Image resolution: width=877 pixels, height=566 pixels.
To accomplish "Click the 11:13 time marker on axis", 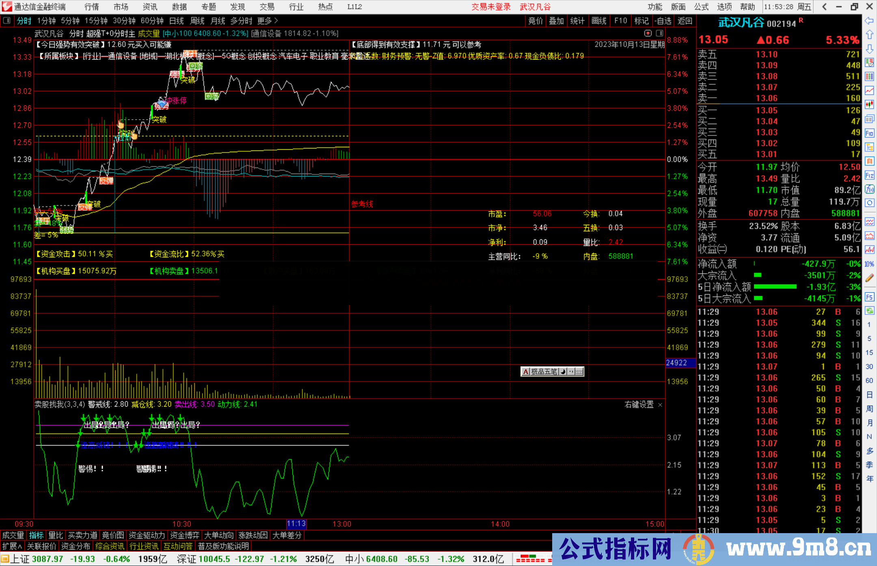I will 296,524.
